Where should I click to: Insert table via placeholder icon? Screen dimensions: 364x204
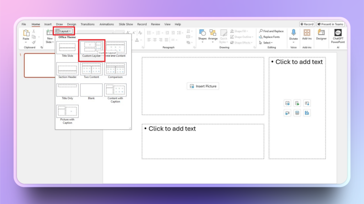[297, 113]
